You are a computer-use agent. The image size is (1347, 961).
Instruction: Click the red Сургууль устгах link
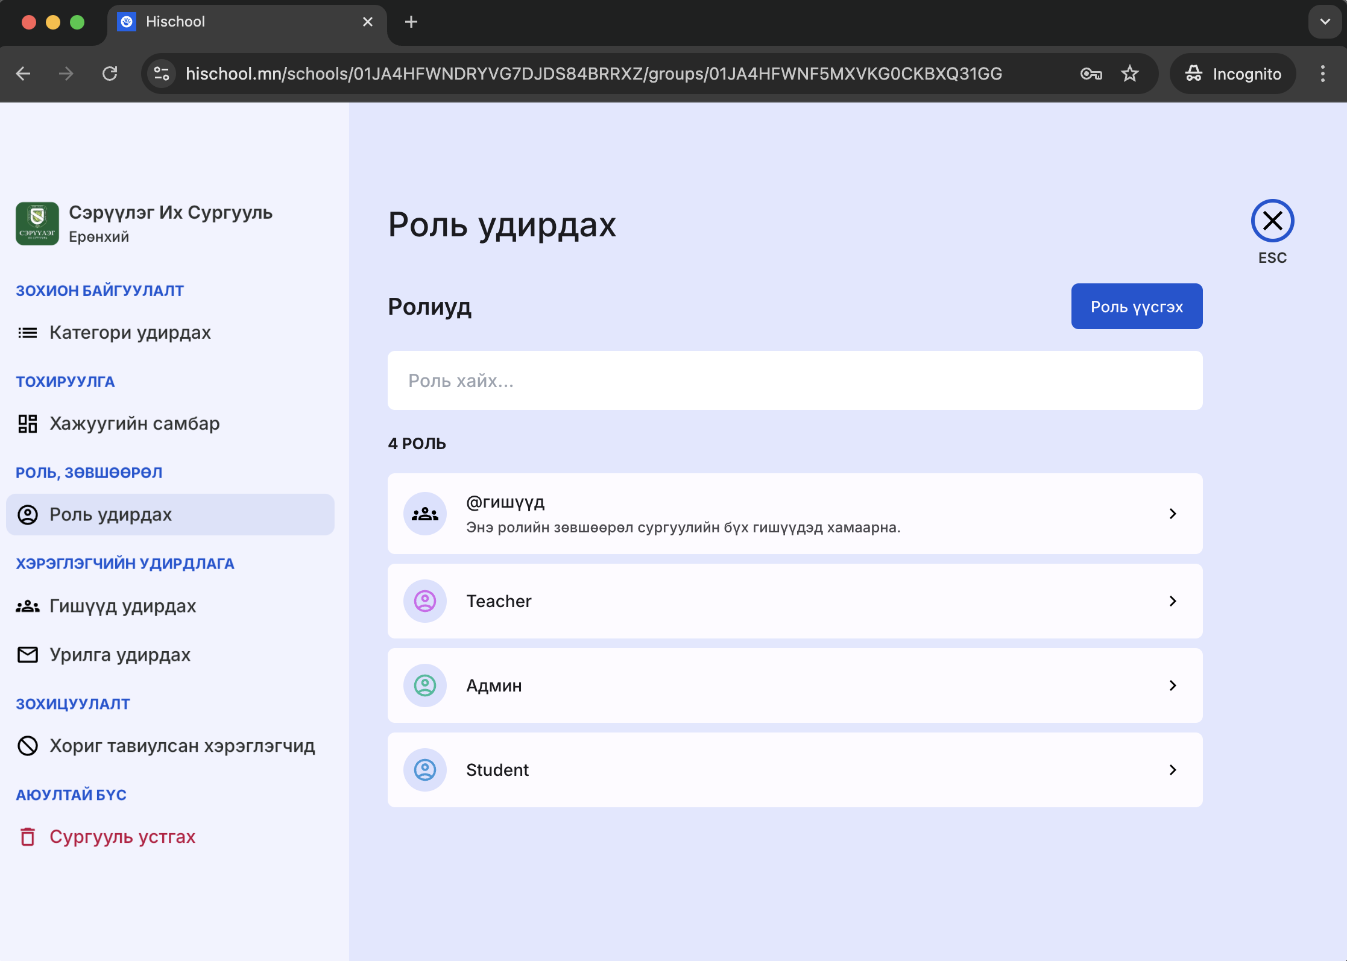[x=122, y=837]
